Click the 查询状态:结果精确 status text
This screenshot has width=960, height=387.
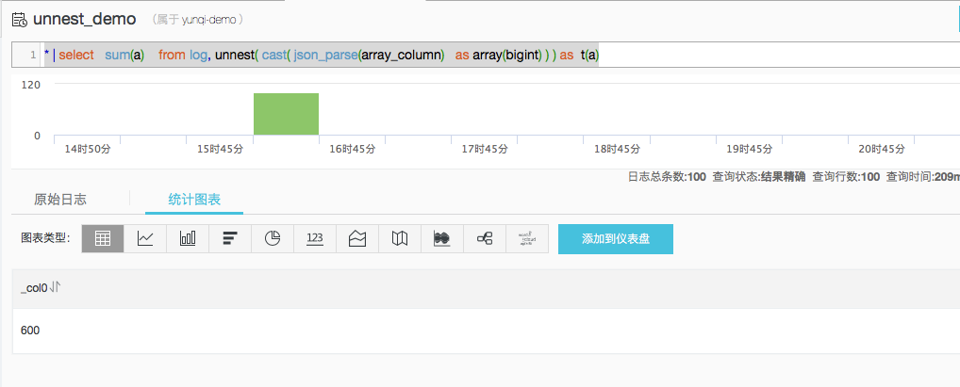[759, 177]
